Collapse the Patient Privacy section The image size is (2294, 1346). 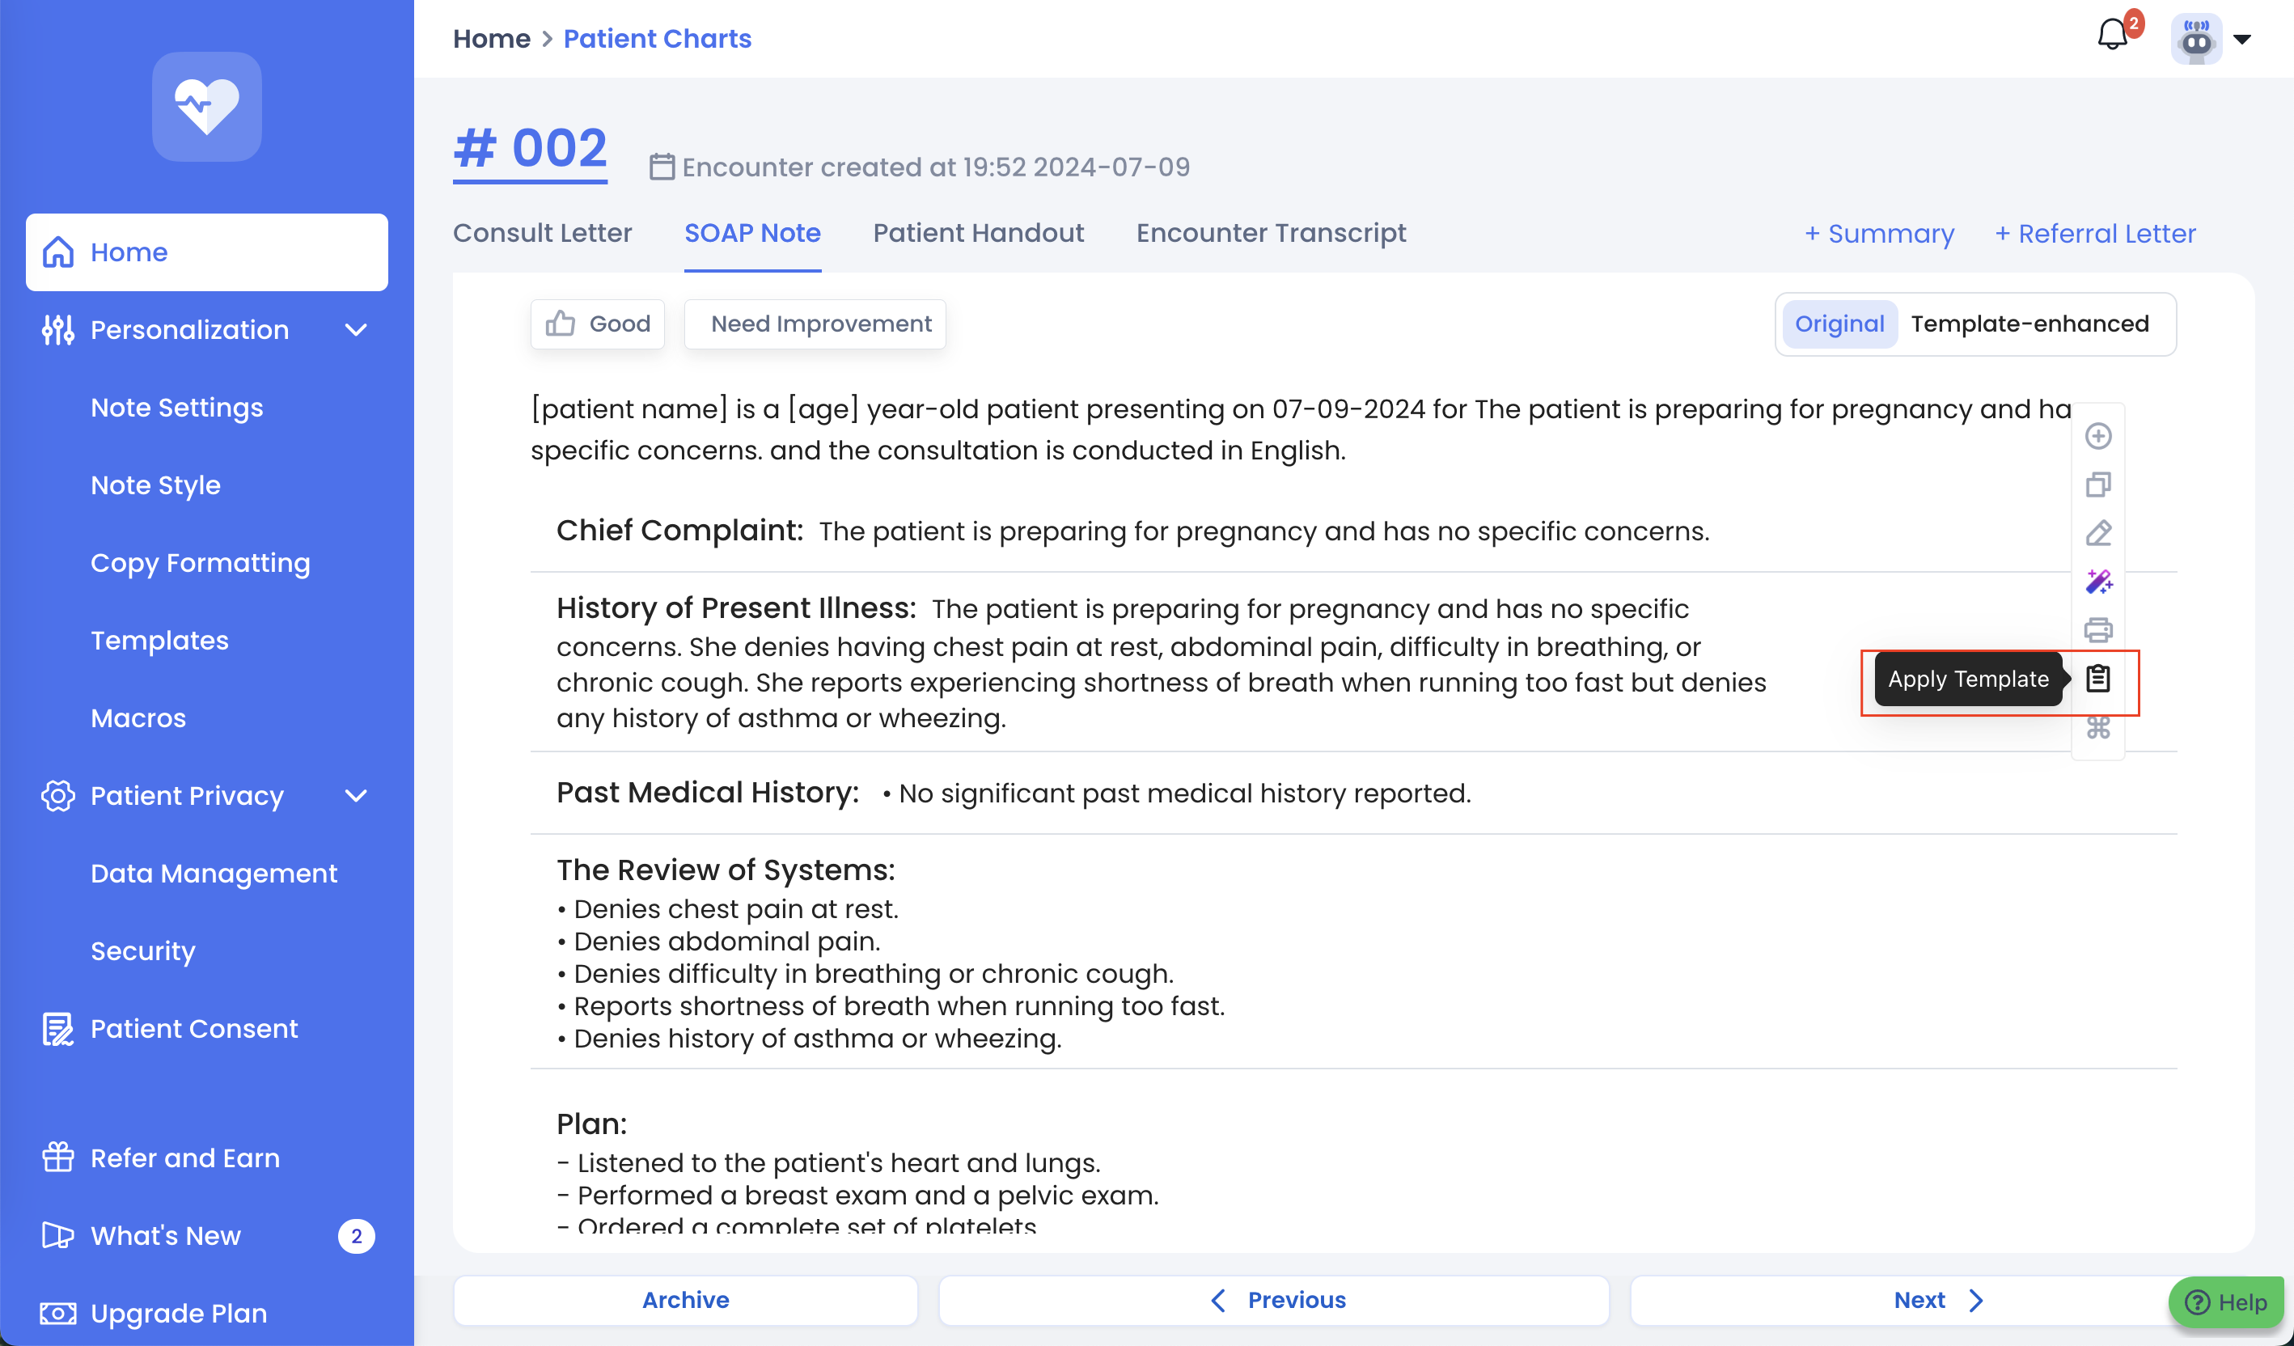356,796
